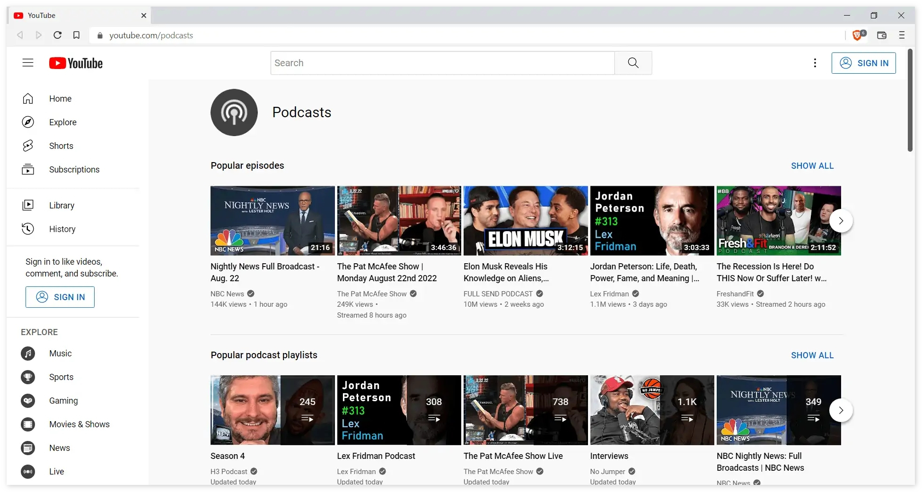Open the browser main menu

click(902, 35)
